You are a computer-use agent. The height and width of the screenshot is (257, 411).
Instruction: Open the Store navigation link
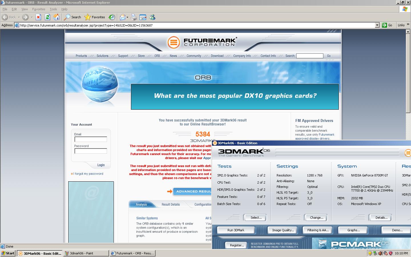pos(141,56)
